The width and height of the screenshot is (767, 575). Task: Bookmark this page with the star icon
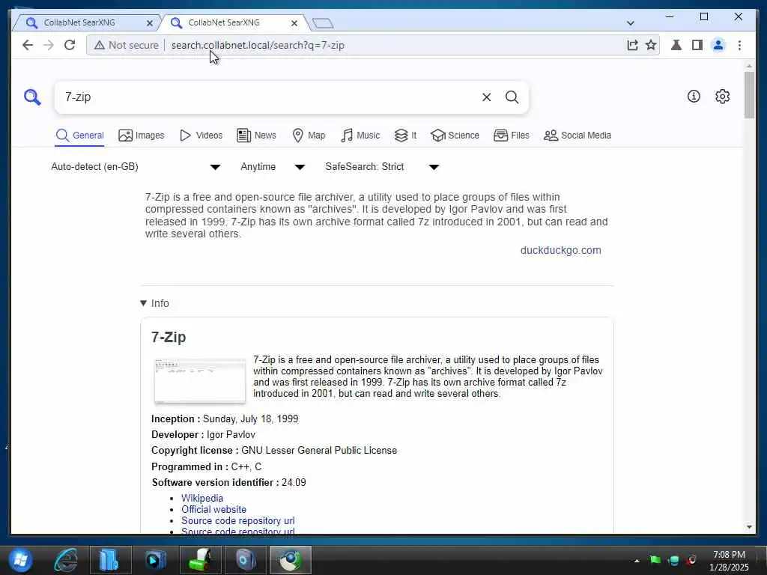tap(651, 45)
